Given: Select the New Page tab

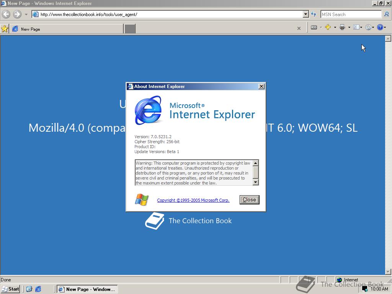Looking at the screenshot, I should tap(67, 29).
